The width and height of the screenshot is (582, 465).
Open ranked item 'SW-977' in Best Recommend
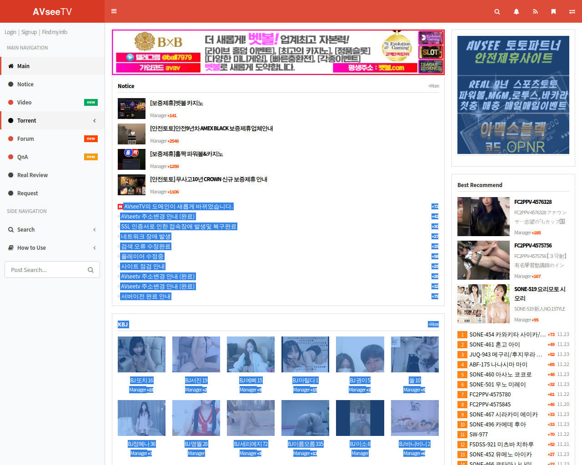478,435
